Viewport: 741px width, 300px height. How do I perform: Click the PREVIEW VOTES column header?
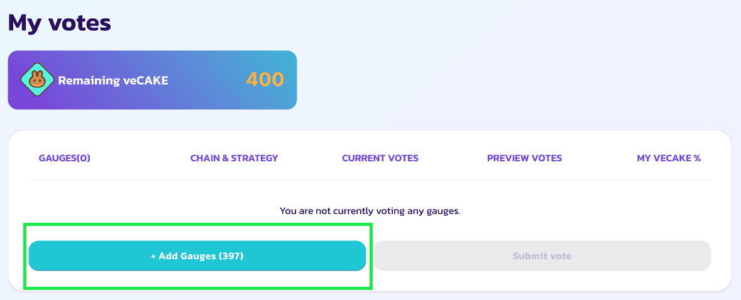point(524,158)
